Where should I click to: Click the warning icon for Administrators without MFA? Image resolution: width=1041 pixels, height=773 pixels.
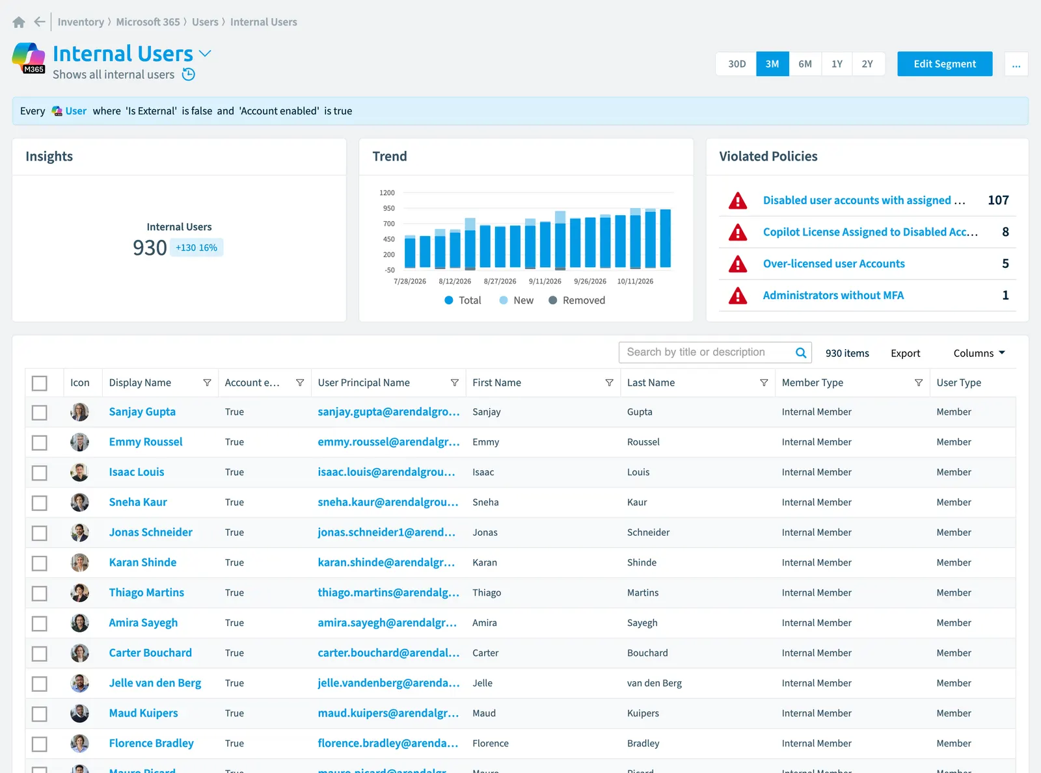[738, 296]
